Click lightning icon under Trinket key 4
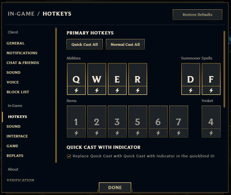This screenshot has height=195, width=231. (211, 133)
